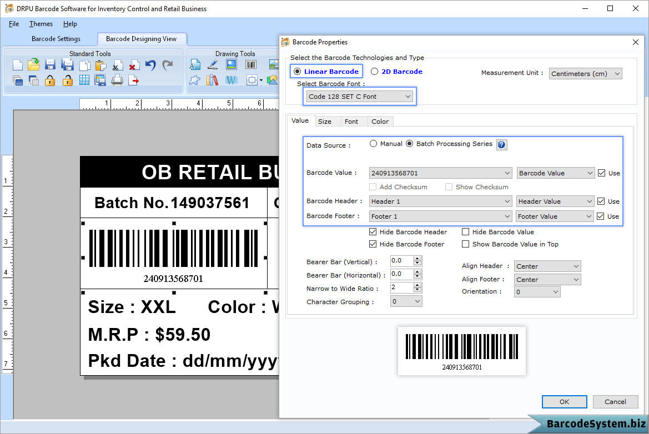Toggle Use checkbox for Header Value
This screenshot has width=649, height=434.
tap(601, 201)
